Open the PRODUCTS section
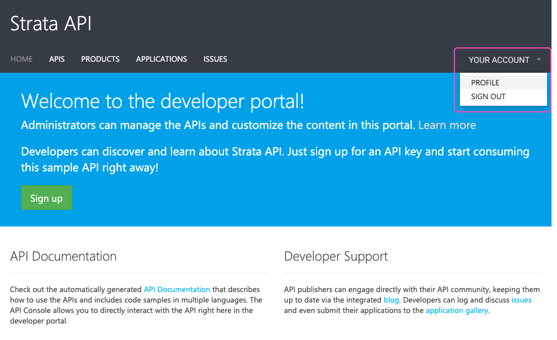 tap(100, 59)
